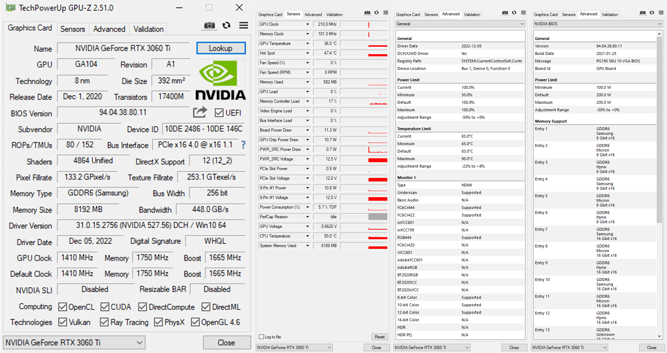Click the Driver Version field
This screenshot has width=667, height=353.
tap(151, 225)
